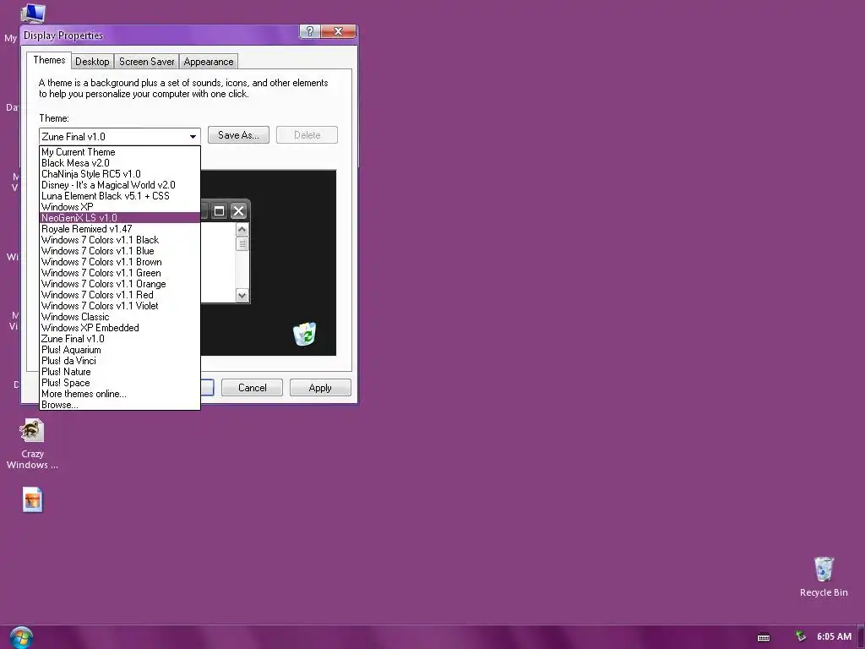This screenshot has width=865, height=649.
Task: Select Windows 7 Colors v1.1 Brown
Action: point(120,262)
